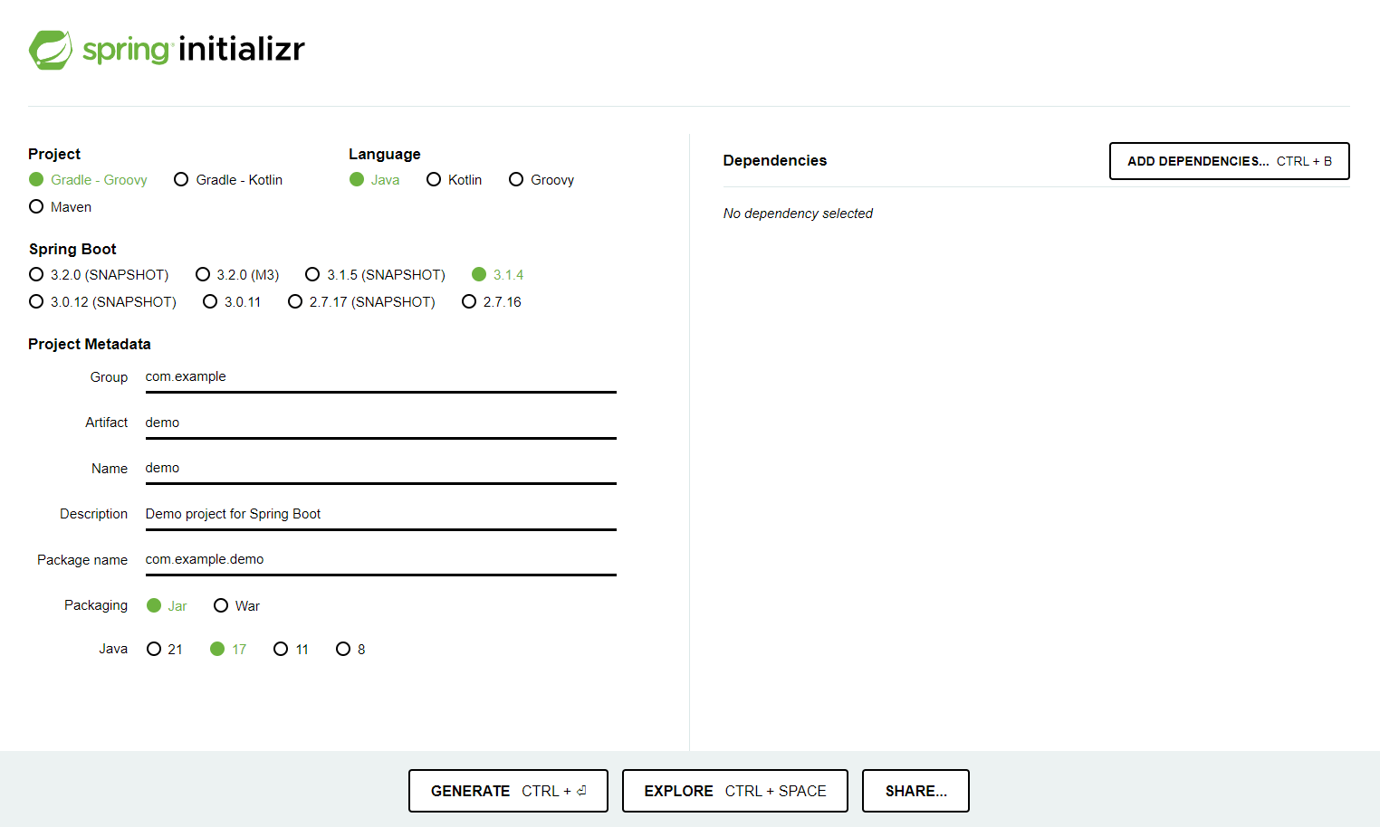The height and width of the screenshot is (827, 1380).
Task: Open the Explore project preview
Action: pyautogui.click(x=735, y=791)
